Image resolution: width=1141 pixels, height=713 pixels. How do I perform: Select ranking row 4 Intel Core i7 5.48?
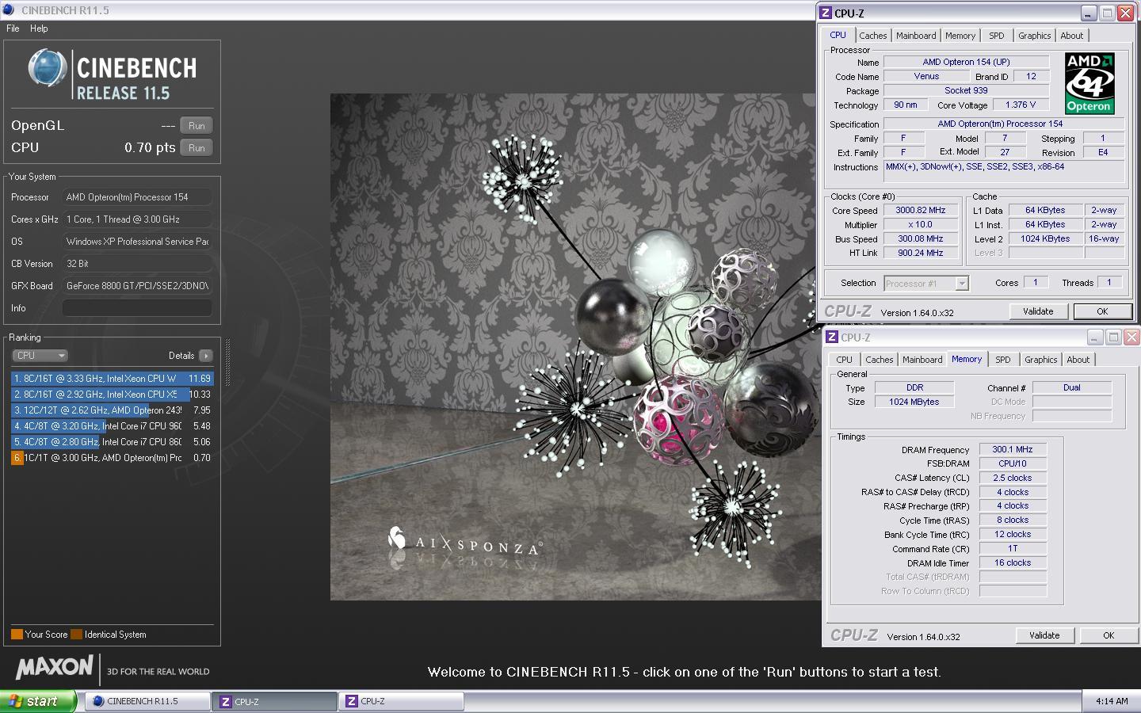pyautogui.click(x=112, y=426)
